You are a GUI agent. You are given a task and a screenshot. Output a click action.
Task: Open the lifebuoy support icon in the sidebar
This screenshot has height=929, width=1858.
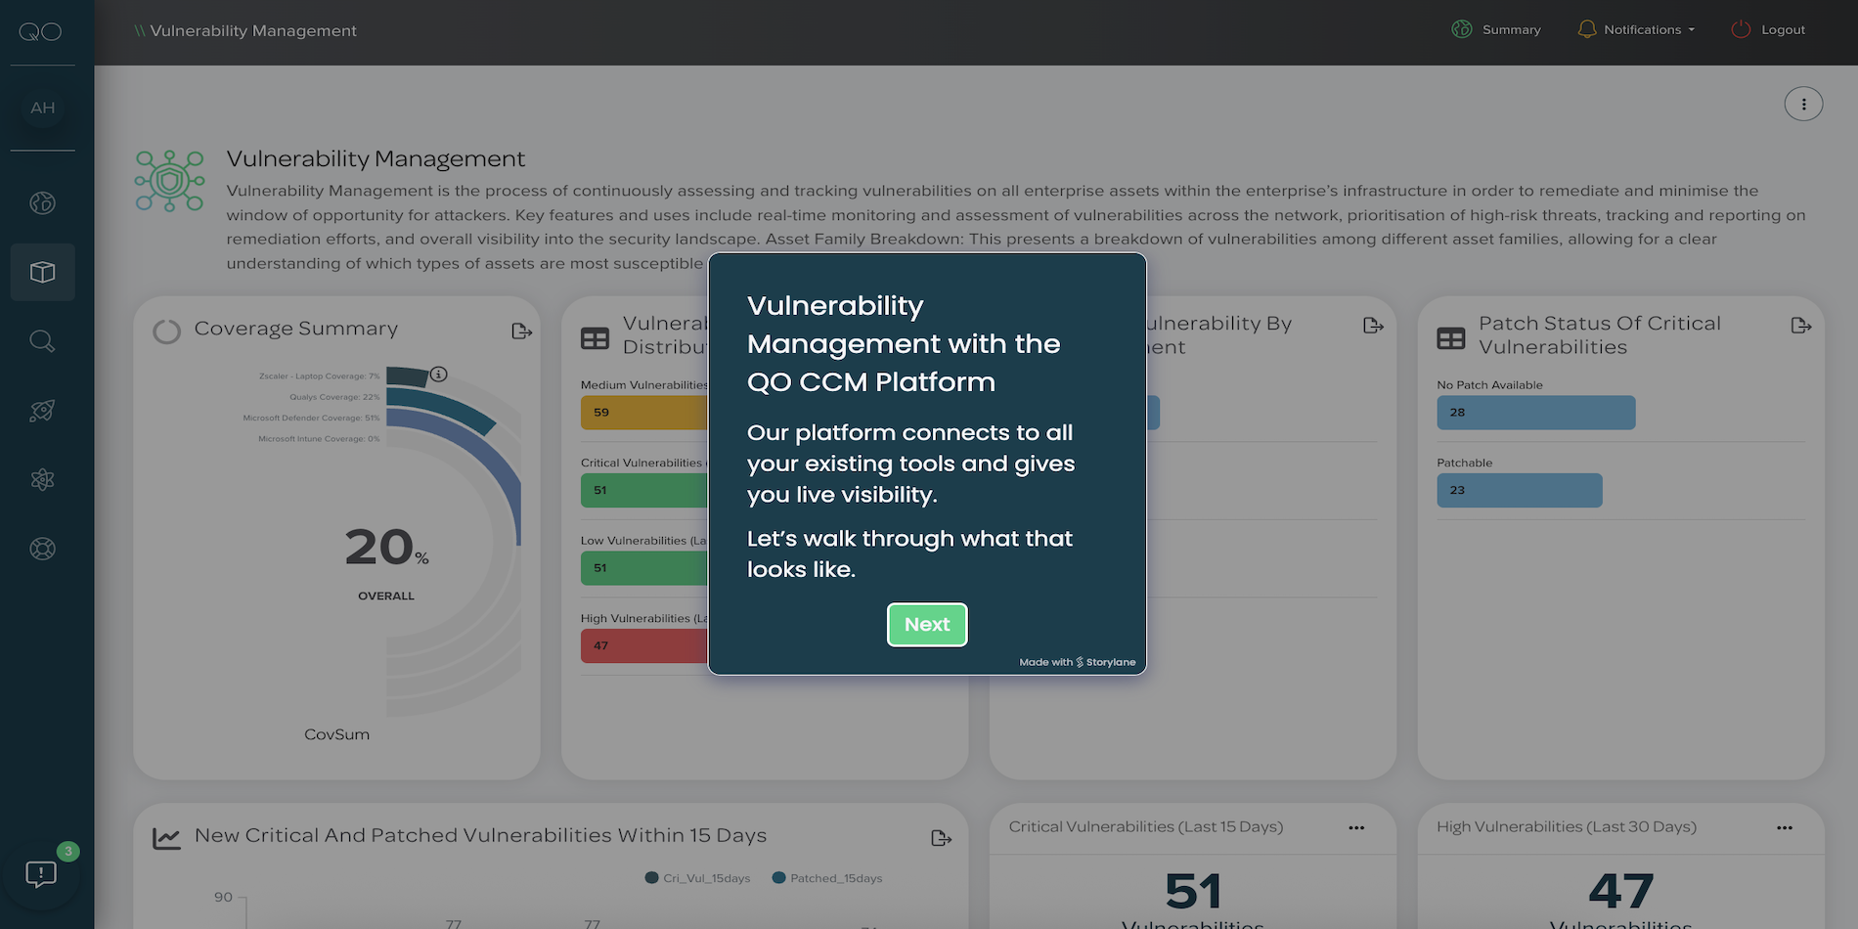click(x=42, y=549)
